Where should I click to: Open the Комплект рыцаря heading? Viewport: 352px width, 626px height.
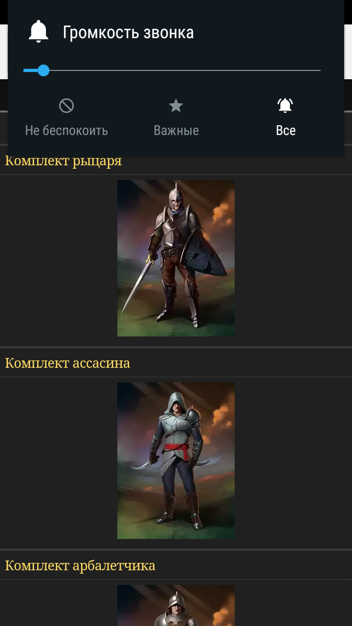(x=63, y=161)
